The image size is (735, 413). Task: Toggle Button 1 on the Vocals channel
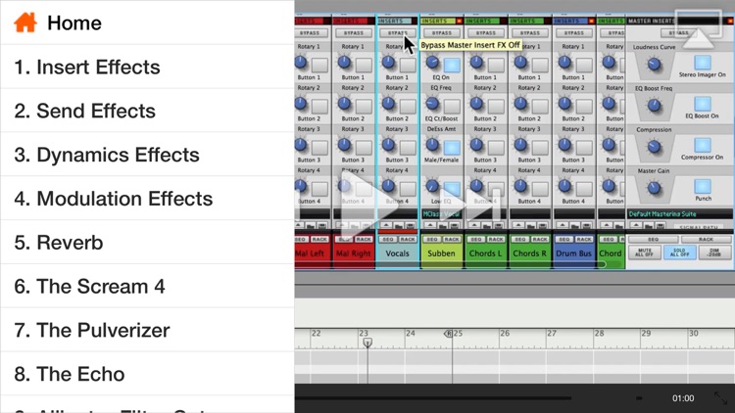pyautogui.click(x=408, y=66)
